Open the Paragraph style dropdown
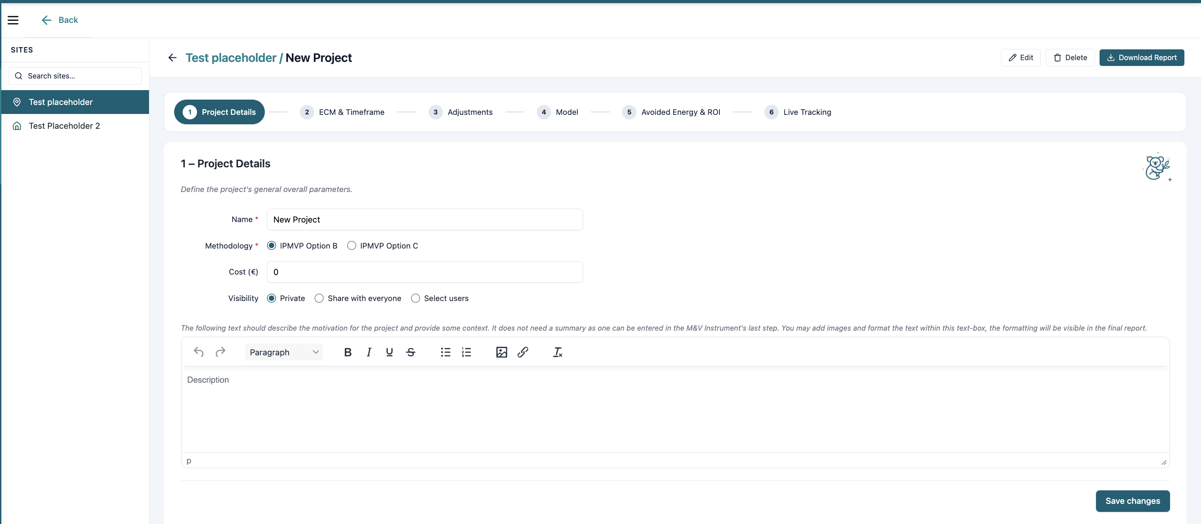Screen dimensions: 1201x524 click(284, 353)
